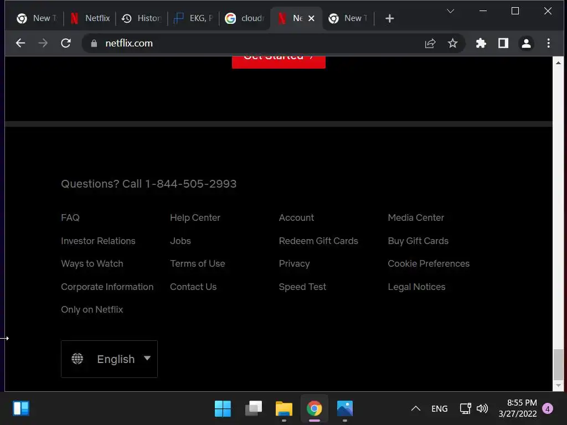This screenshot has height=425, width=567.
Task: Open Task View on the taskbar
Action: click(254, 408)
